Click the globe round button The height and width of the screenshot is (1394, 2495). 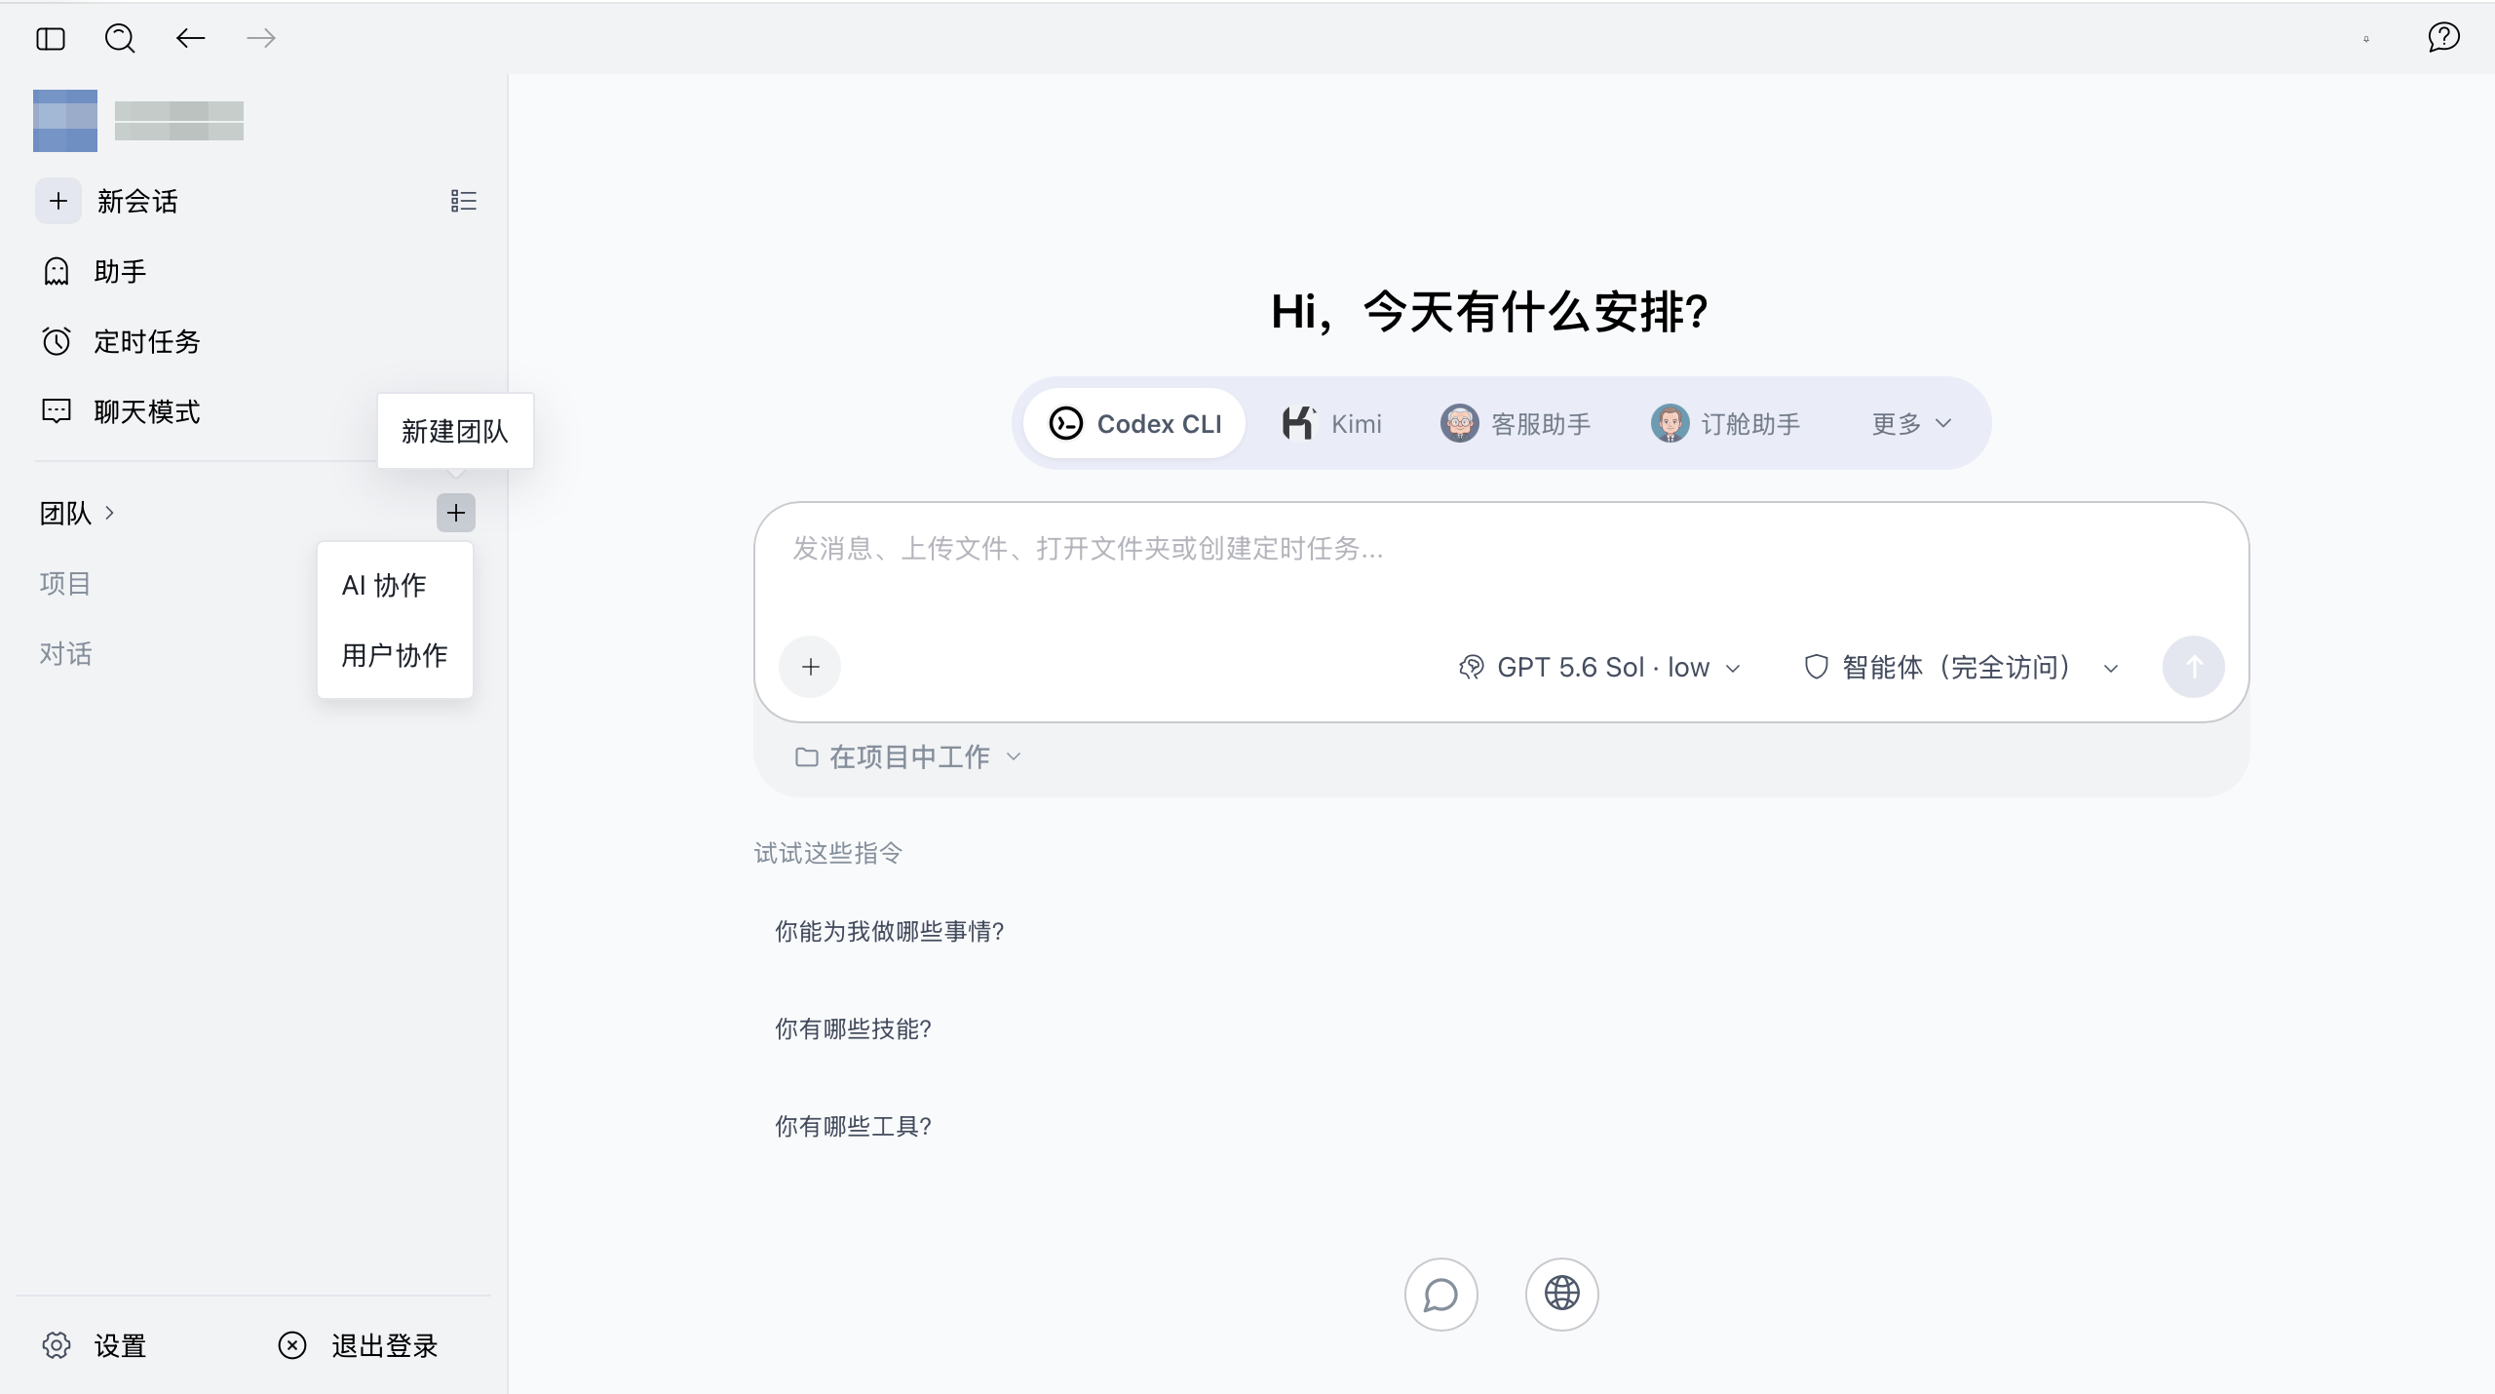click(x=1561, y=1295)
